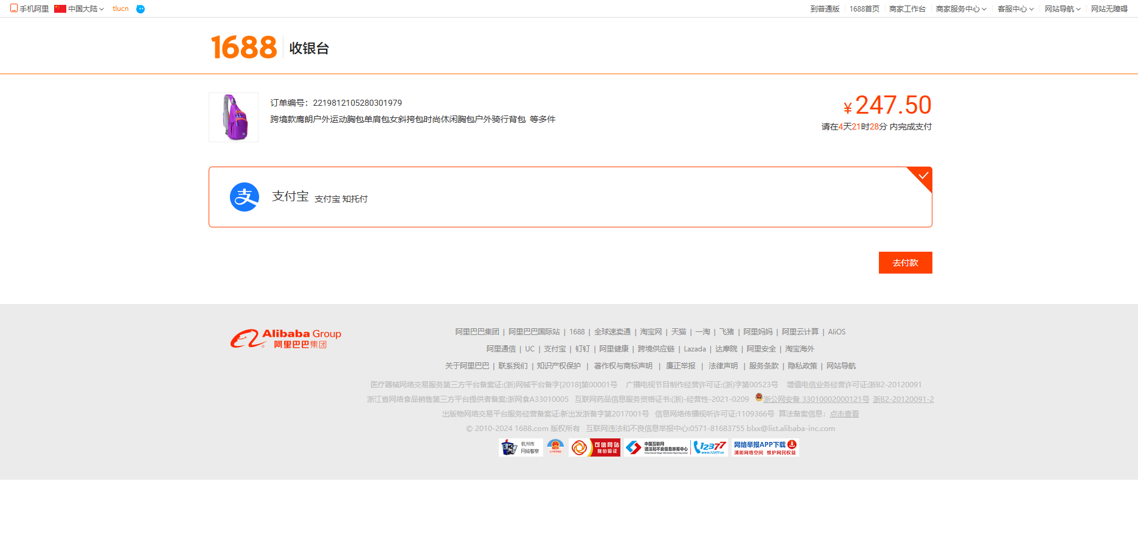This screenshot has height=549, width=1138.
Task: Open the Hangzhou cyber police badge
Action: (x=521, y=447)
